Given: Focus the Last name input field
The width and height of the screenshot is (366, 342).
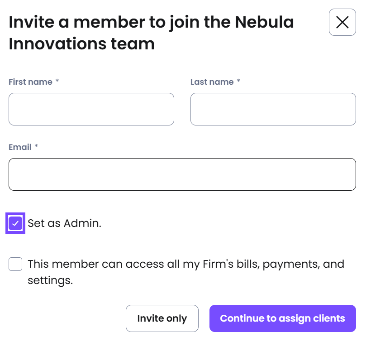Looking at the screenshot, I should 273,109.
